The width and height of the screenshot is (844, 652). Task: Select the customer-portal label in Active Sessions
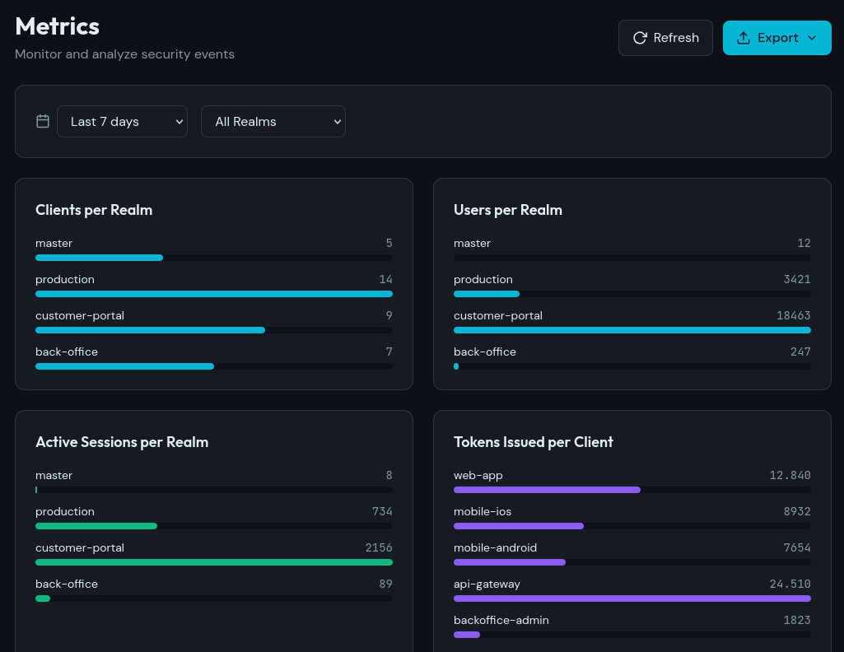(80, 547)
